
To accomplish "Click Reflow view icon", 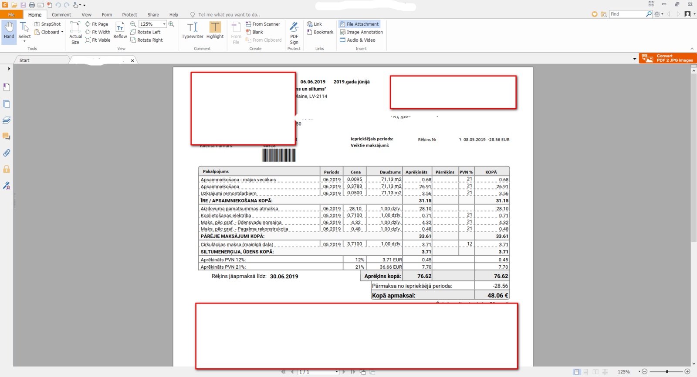I will click(x=120, y=30).
